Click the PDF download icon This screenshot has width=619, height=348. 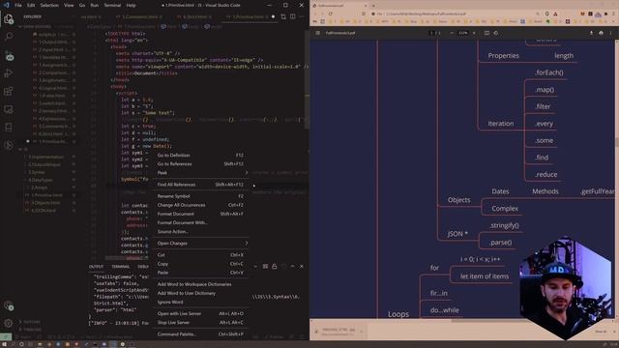click(591, 33)
